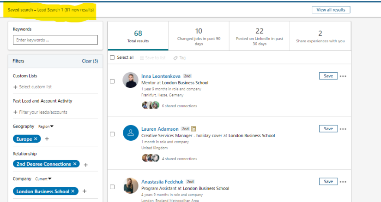Screen dimensions: 381x202
Task: Check the Select all checkbox
Action: (112, 58)
